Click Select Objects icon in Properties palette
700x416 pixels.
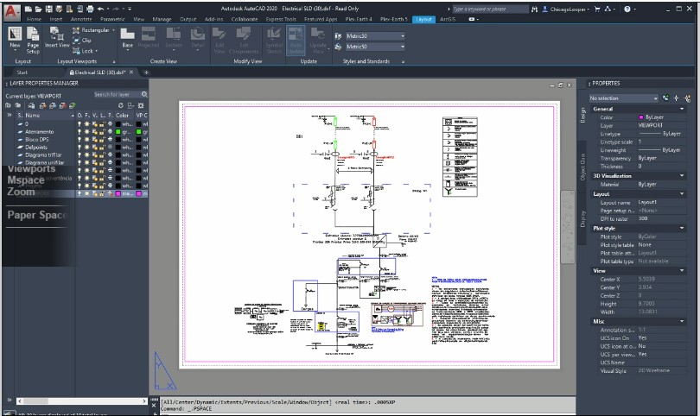pyautogui.click(x=677, y=98)
